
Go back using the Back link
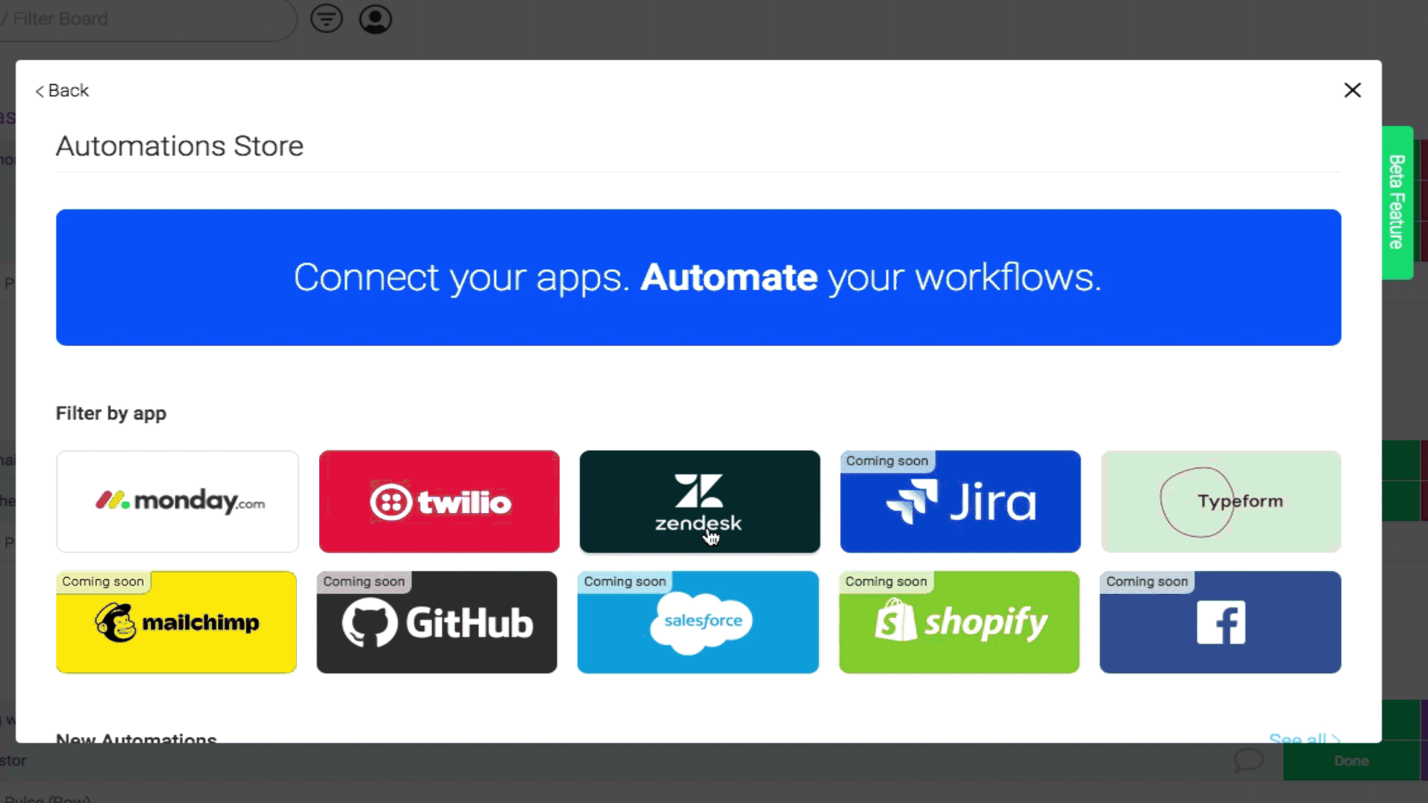click(x=62, y=91)
